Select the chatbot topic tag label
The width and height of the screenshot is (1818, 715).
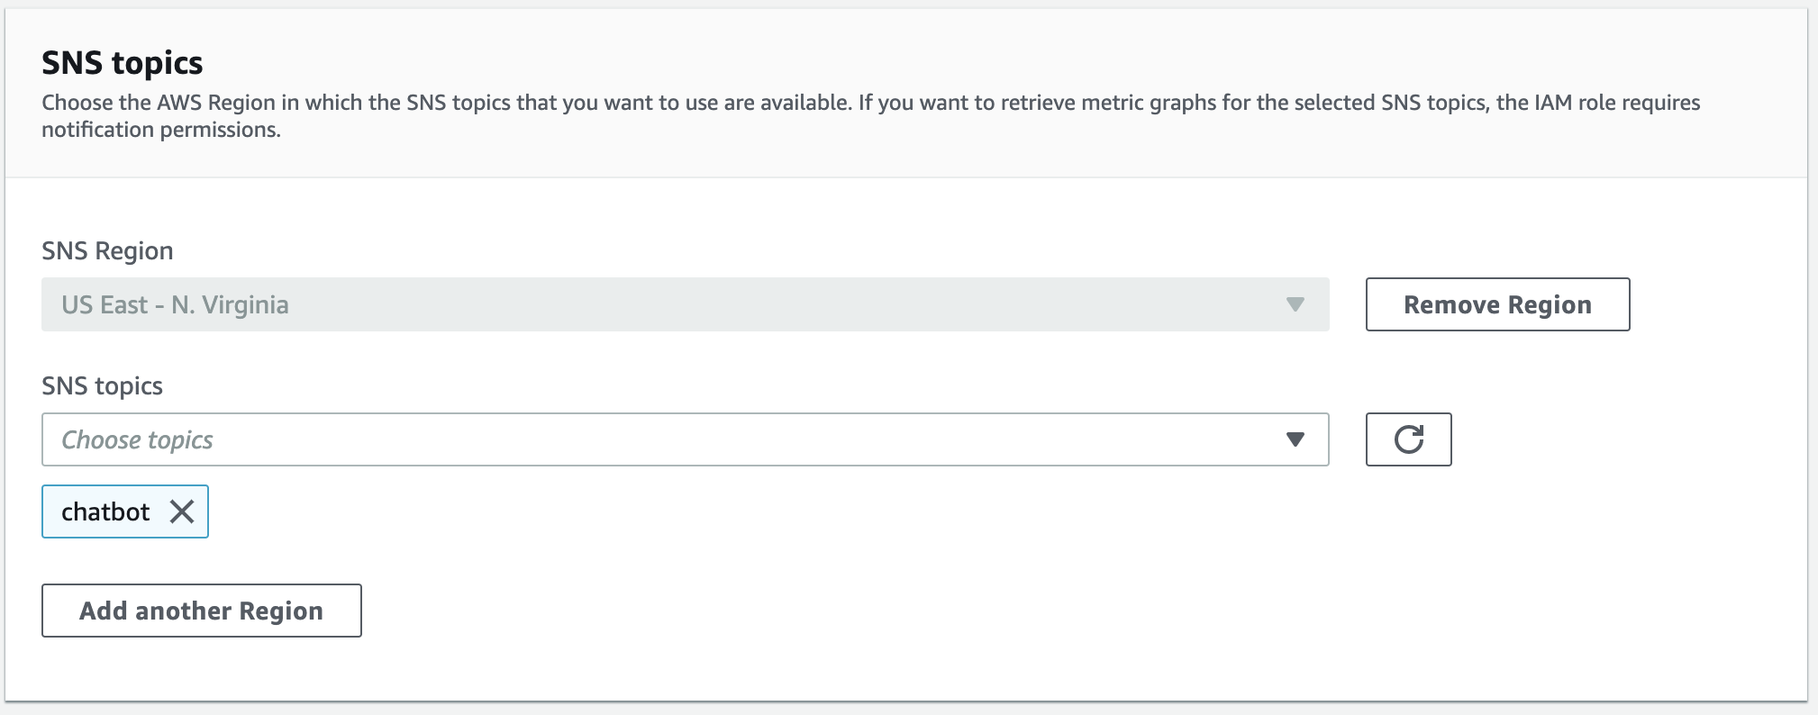(x=105, y=511)
